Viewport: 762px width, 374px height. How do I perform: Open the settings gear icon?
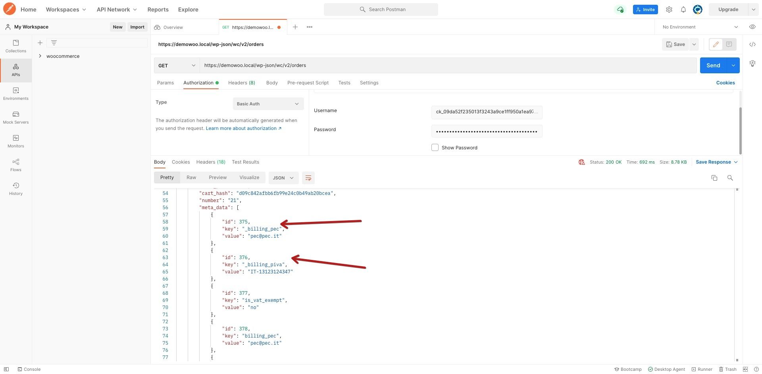click(669, 10)
